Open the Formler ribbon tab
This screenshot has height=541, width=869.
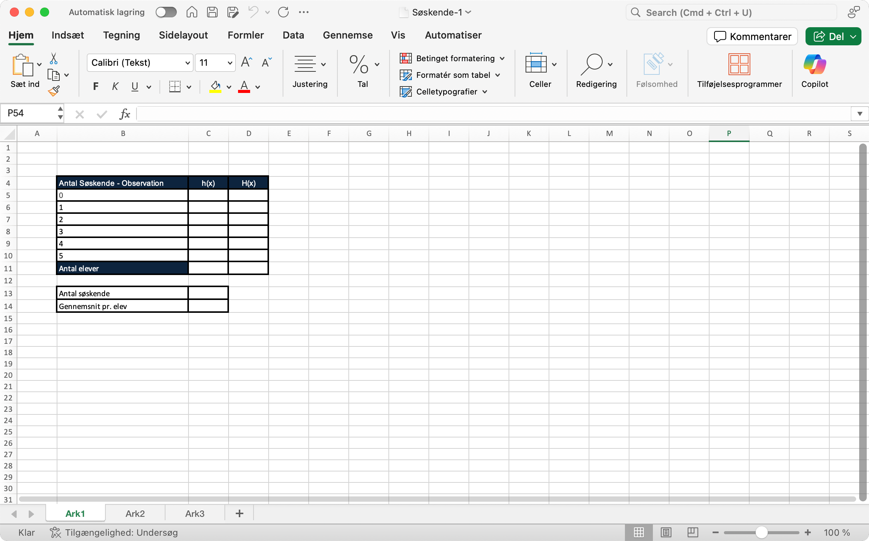(246, 35)
